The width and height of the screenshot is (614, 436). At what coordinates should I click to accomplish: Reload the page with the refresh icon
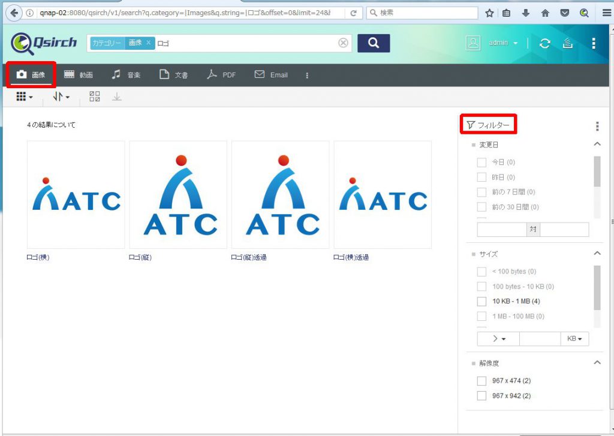353,13
